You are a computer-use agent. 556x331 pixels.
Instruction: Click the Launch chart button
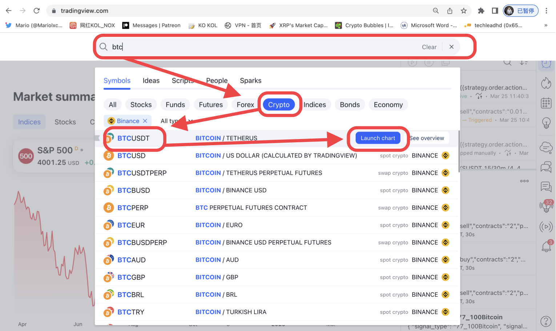pos(378,138)
